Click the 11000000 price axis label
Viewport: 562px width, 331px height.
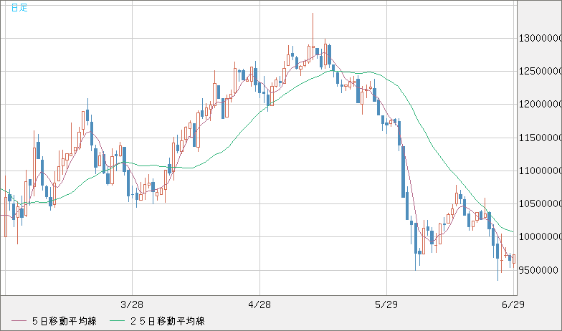coord(540,171)
